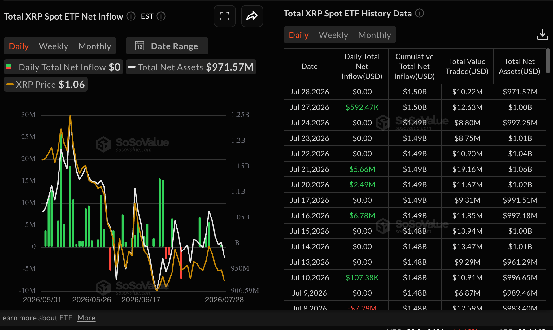
Task: Download history data with the download icon
Action: (542, 35)
